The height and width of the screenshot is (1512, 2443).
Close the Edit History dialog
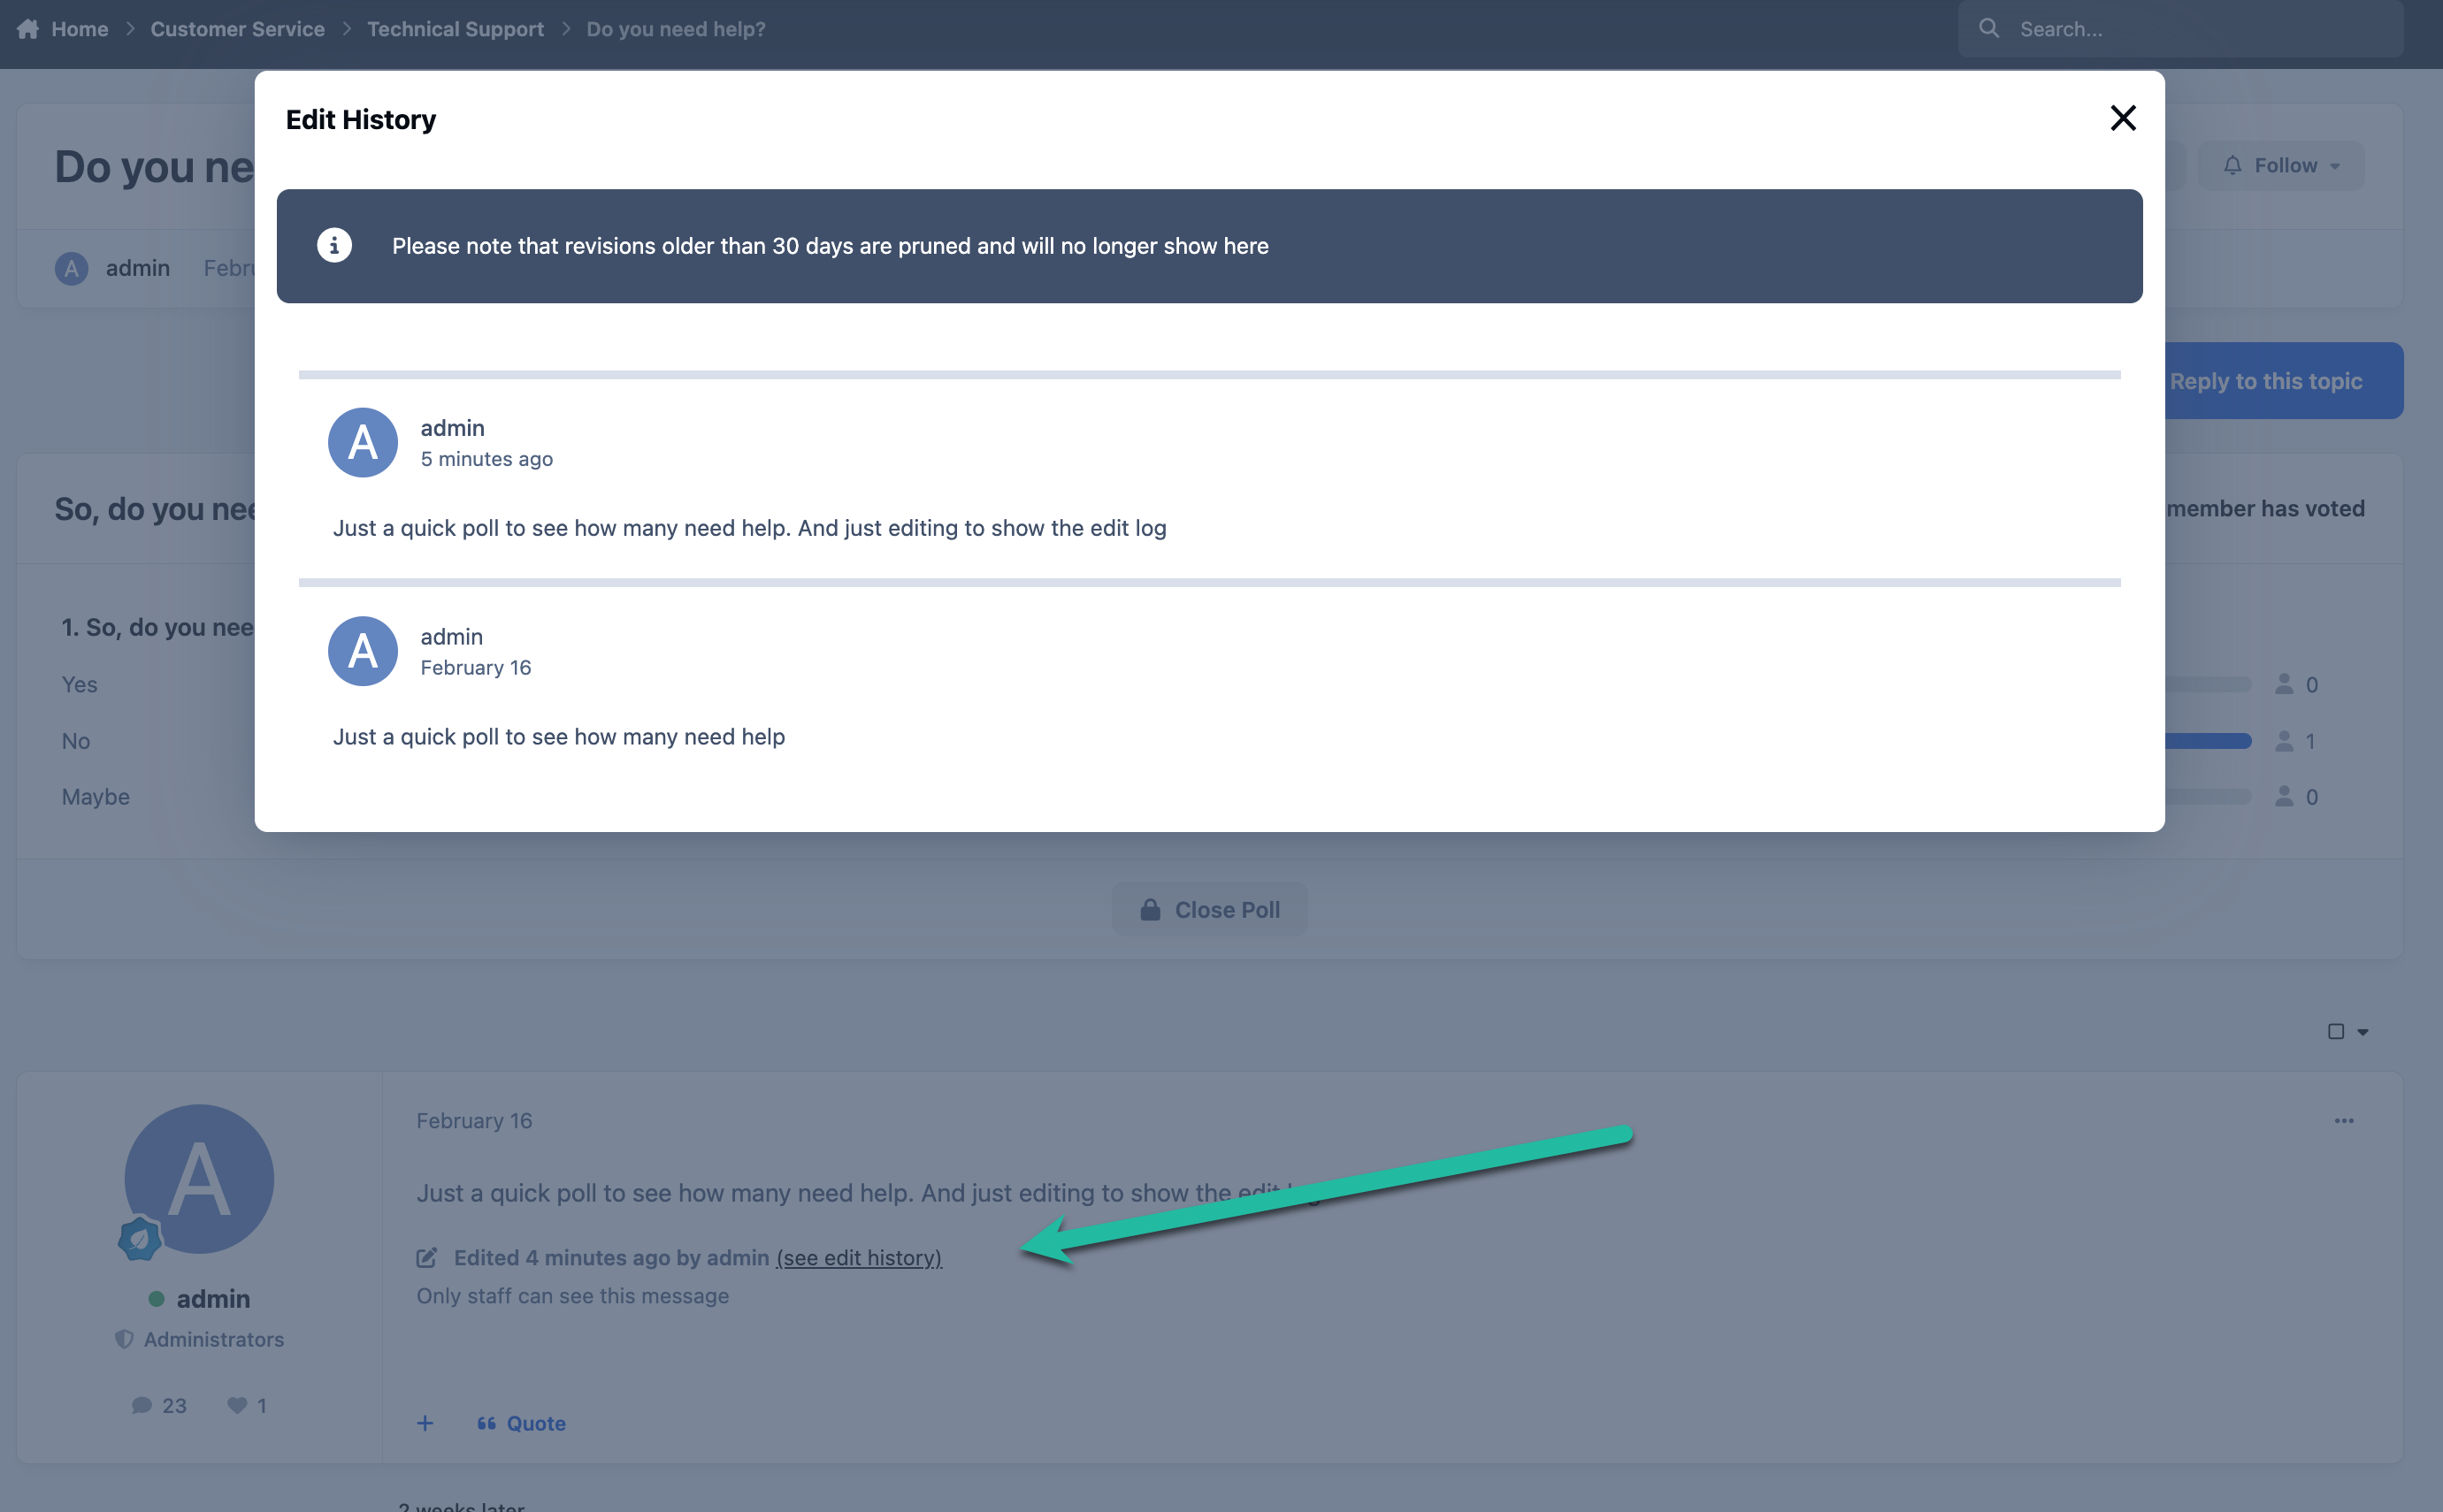tap(2123, 118)
